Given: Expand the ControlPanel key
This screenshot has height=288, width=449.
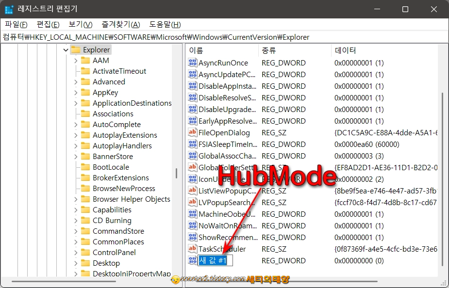Looking at the screenshot, I should coord(76,253).
